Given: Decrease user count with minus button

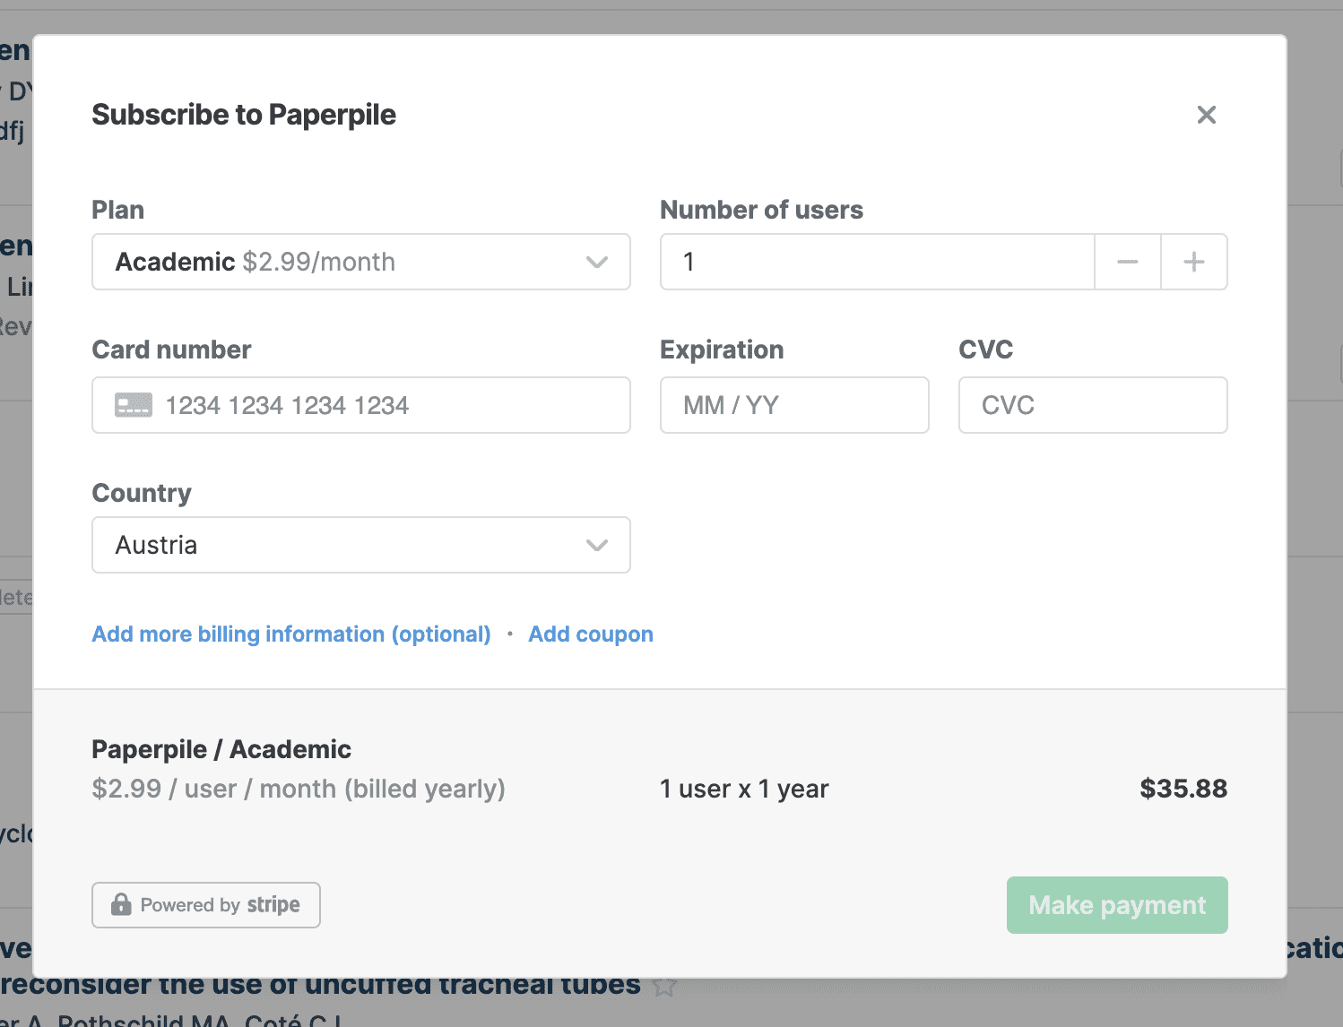Looking at the screenshot, I should (x=1127, y=262).
